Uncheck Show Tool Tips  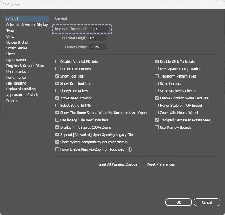(x=57, y=76)
